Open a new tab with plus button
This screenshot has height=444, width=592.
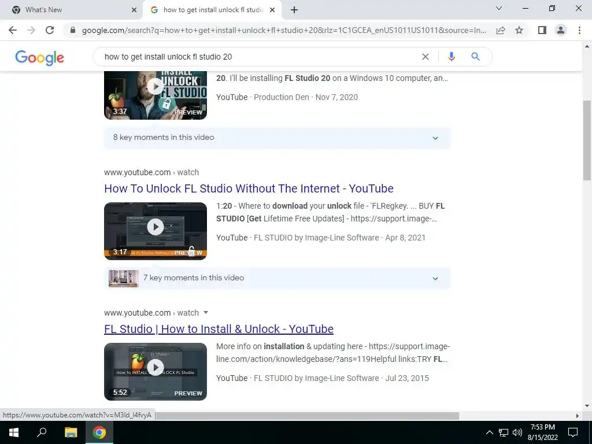point(294,10)
